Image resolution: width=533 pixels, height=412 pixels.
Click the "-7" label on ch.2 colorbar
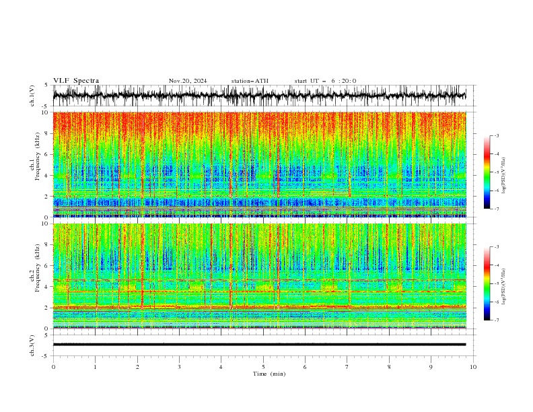tap(497, 320)
